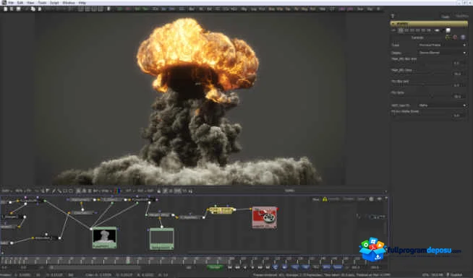Click the white color swatch in the tool header

(x=448, y=30)
